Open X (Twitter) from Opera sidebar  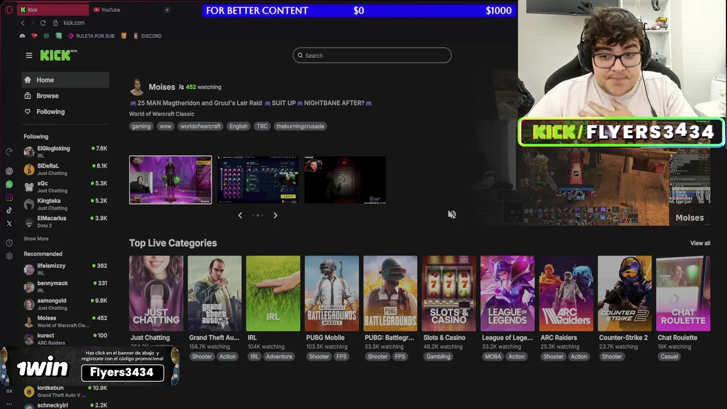click(x=9, y=224)
